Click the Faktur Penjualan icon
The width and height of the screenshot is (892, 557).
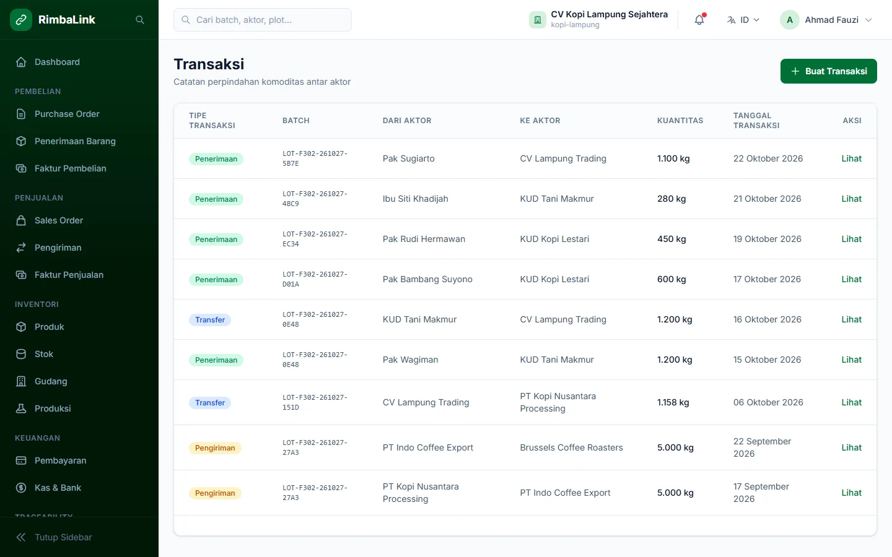tap(21, 275)
